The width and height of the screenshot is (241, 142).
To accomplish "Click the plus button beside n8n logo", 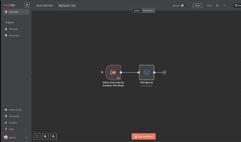I will coord(27,5).
